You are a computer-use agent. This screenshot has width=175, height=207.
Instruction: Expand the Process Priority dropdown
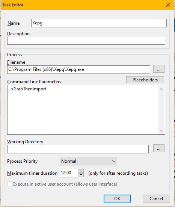(88, 161)
